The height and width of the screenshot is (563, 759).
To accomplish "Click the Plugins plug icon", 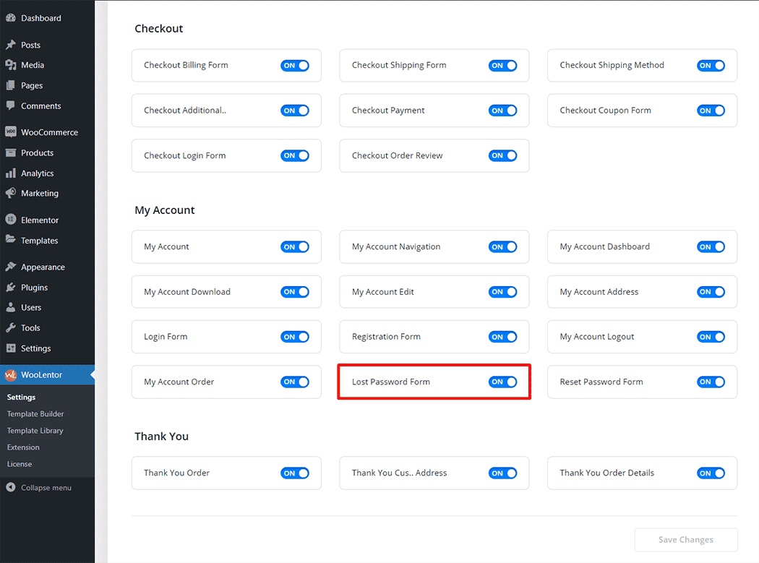I will 11,287.
